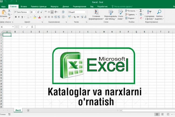Click the Wrap Text icon
The height and width of the screenshot is (117, 175).
click(x=63, y=12)
